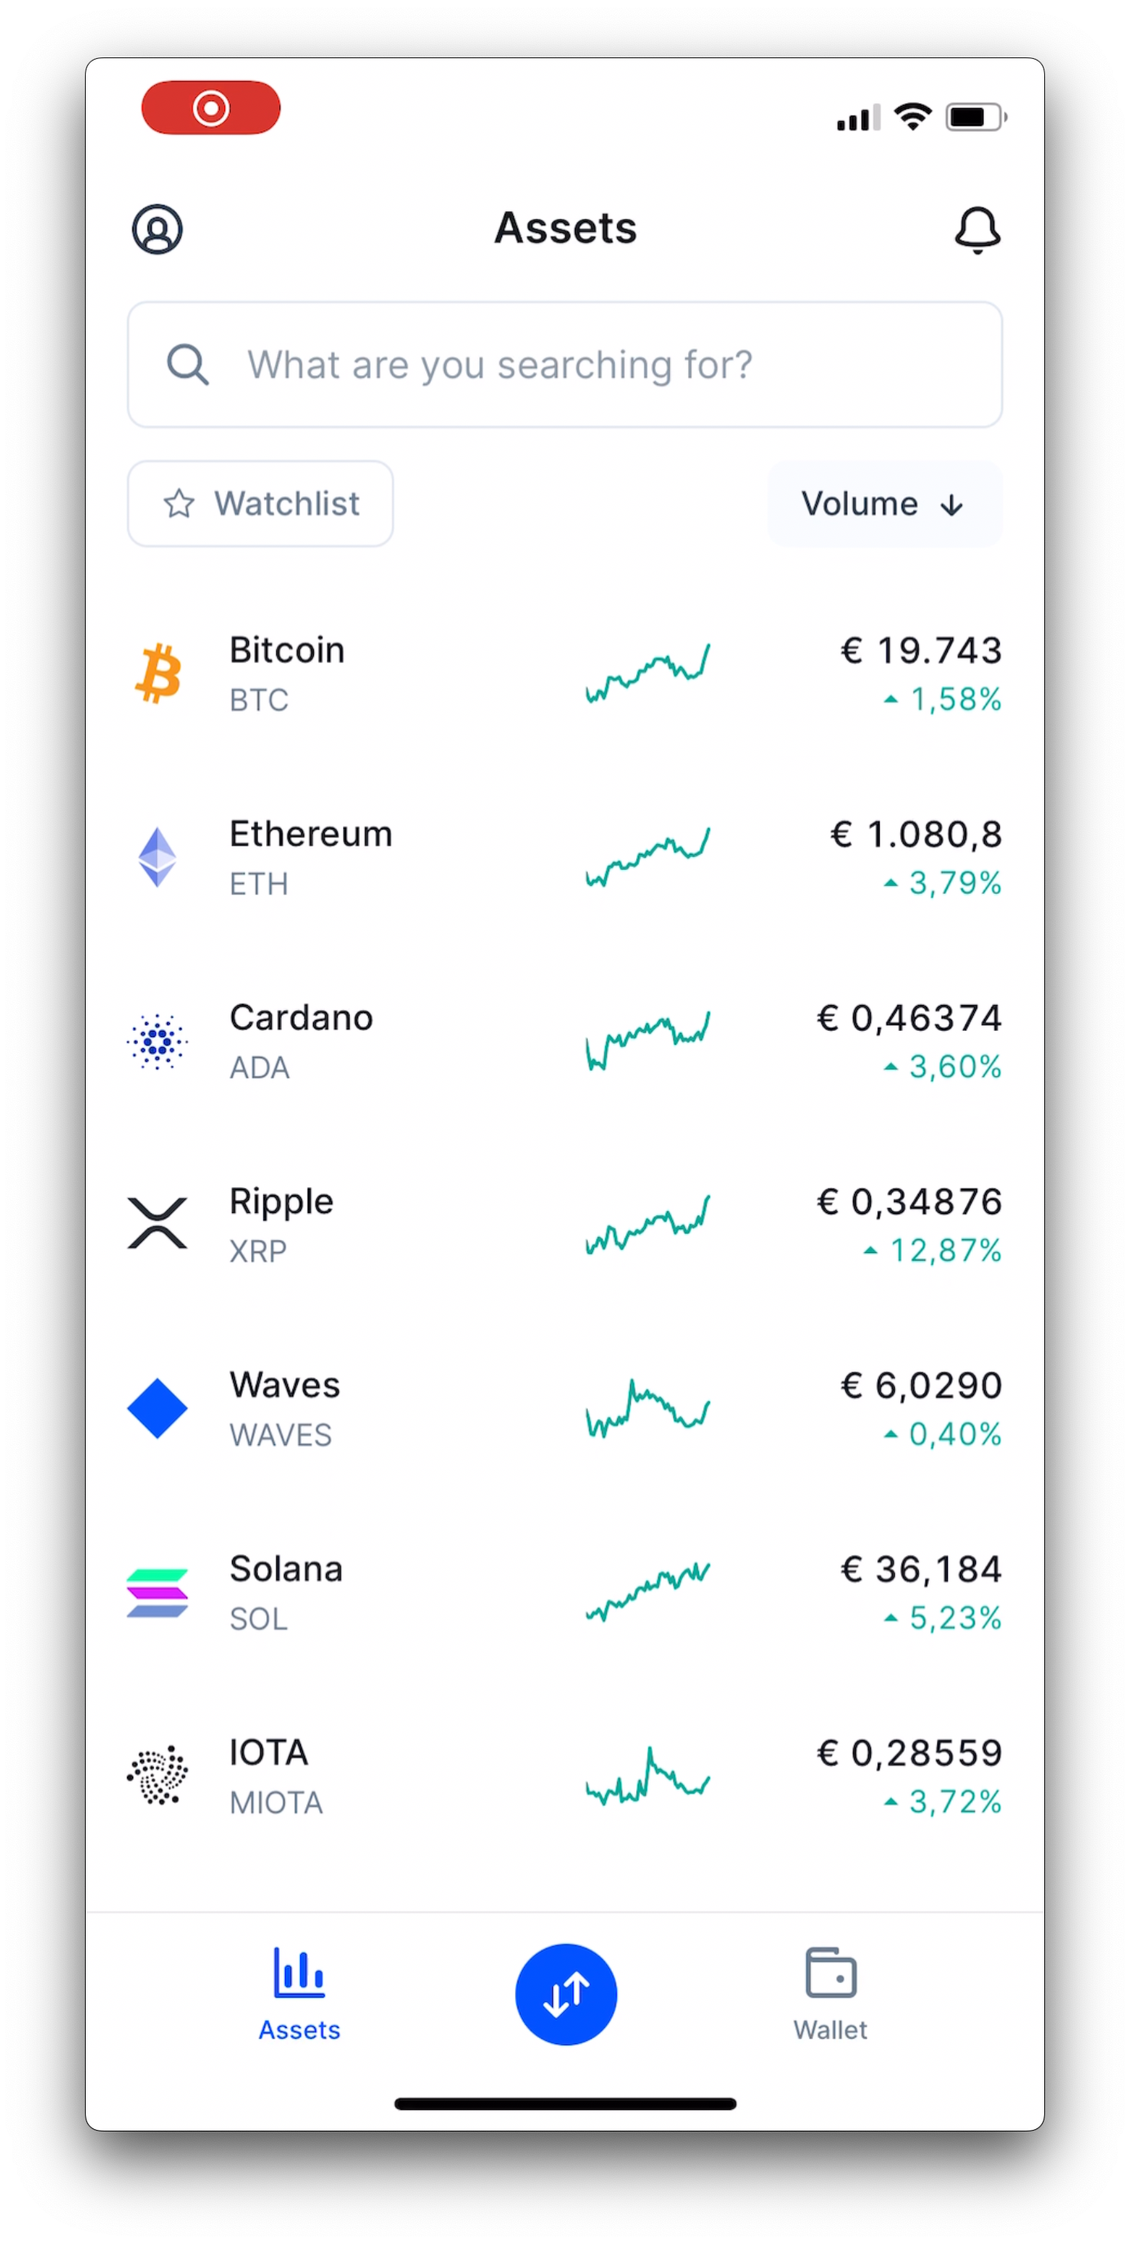
Task: Open the Volume sort dropdown
Action: [x=883, y=503]
